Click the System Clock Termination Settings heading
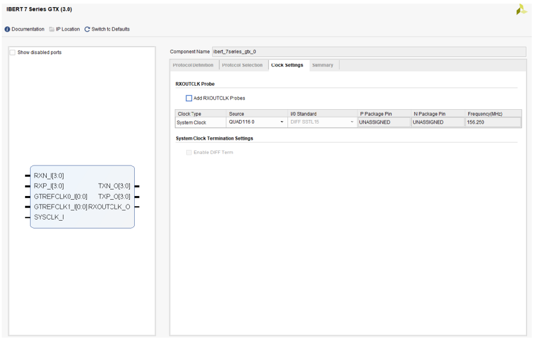 (x=214, y=139)
